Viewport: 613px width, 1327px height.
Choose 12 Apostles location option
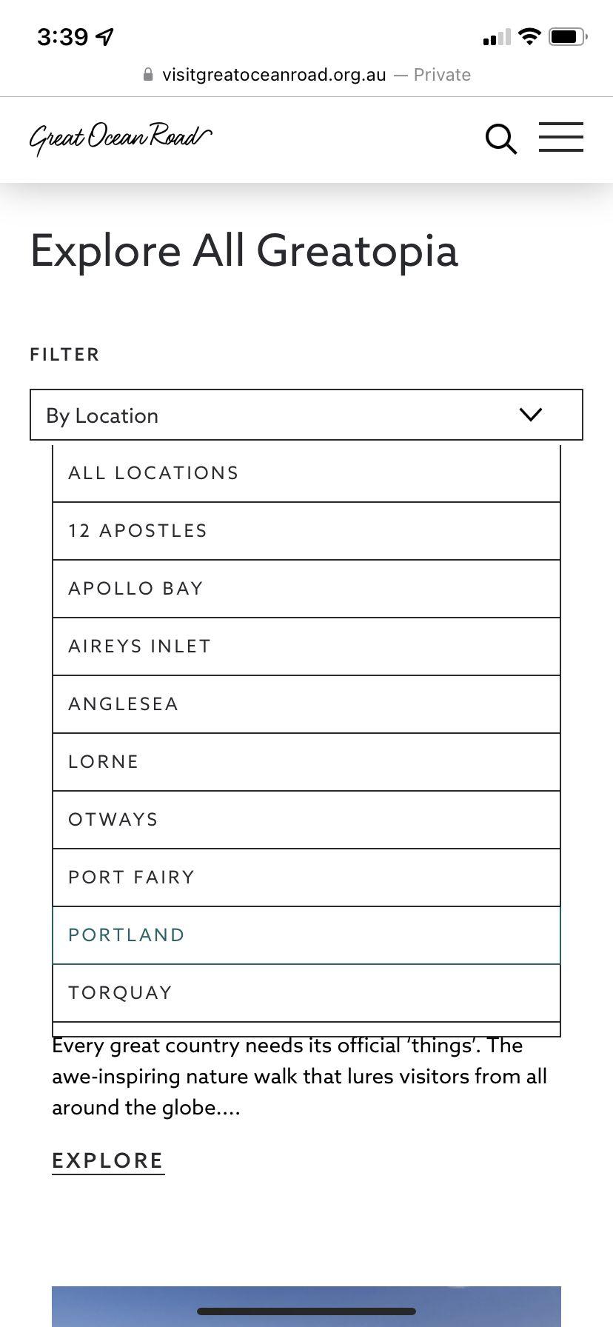click(x=306, y=531)
